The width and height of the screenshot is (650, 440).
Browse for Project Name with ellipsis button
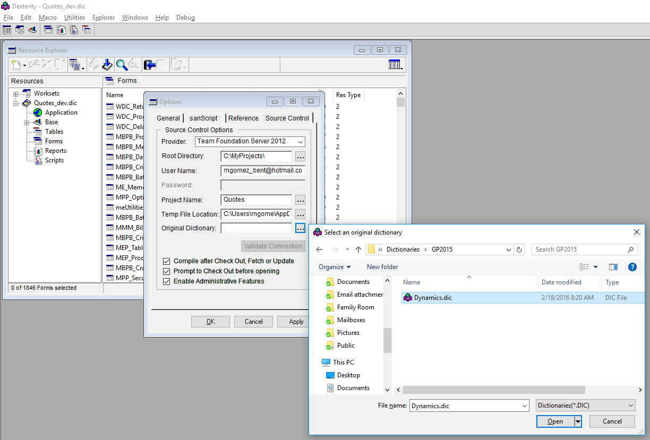[x=300, y=200]
